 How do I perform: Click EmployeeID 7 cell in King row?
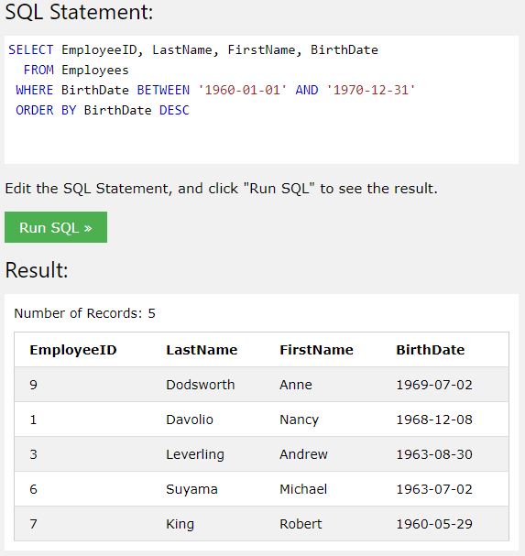pyautogui.click(x=33, y=524)
